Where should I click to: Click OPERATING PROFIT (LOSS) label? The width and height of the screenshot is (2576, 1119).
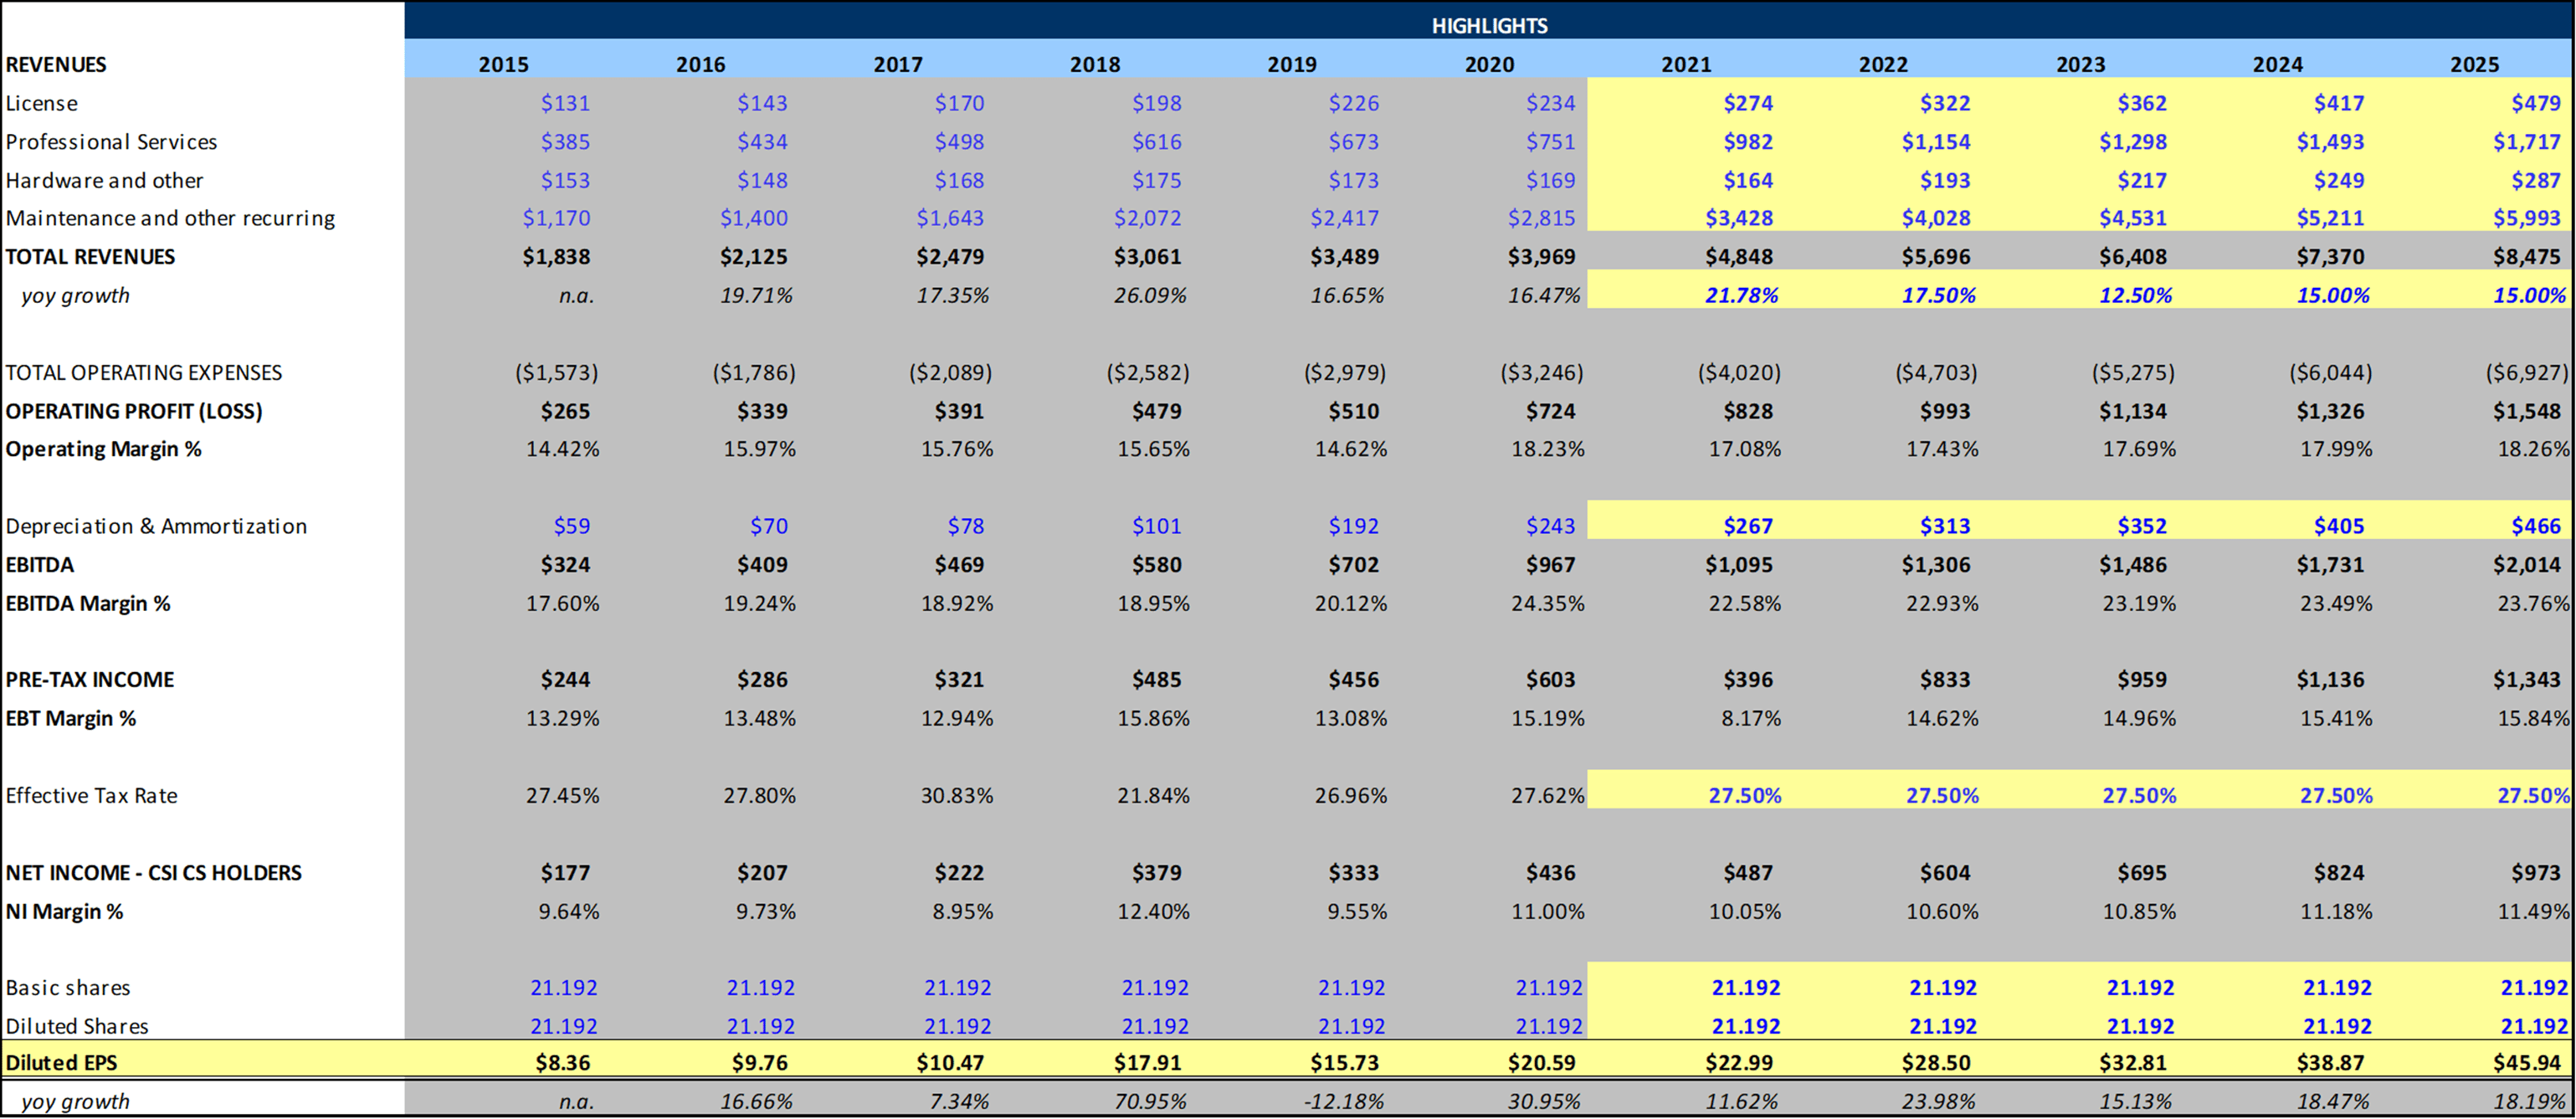coord(134,411)
